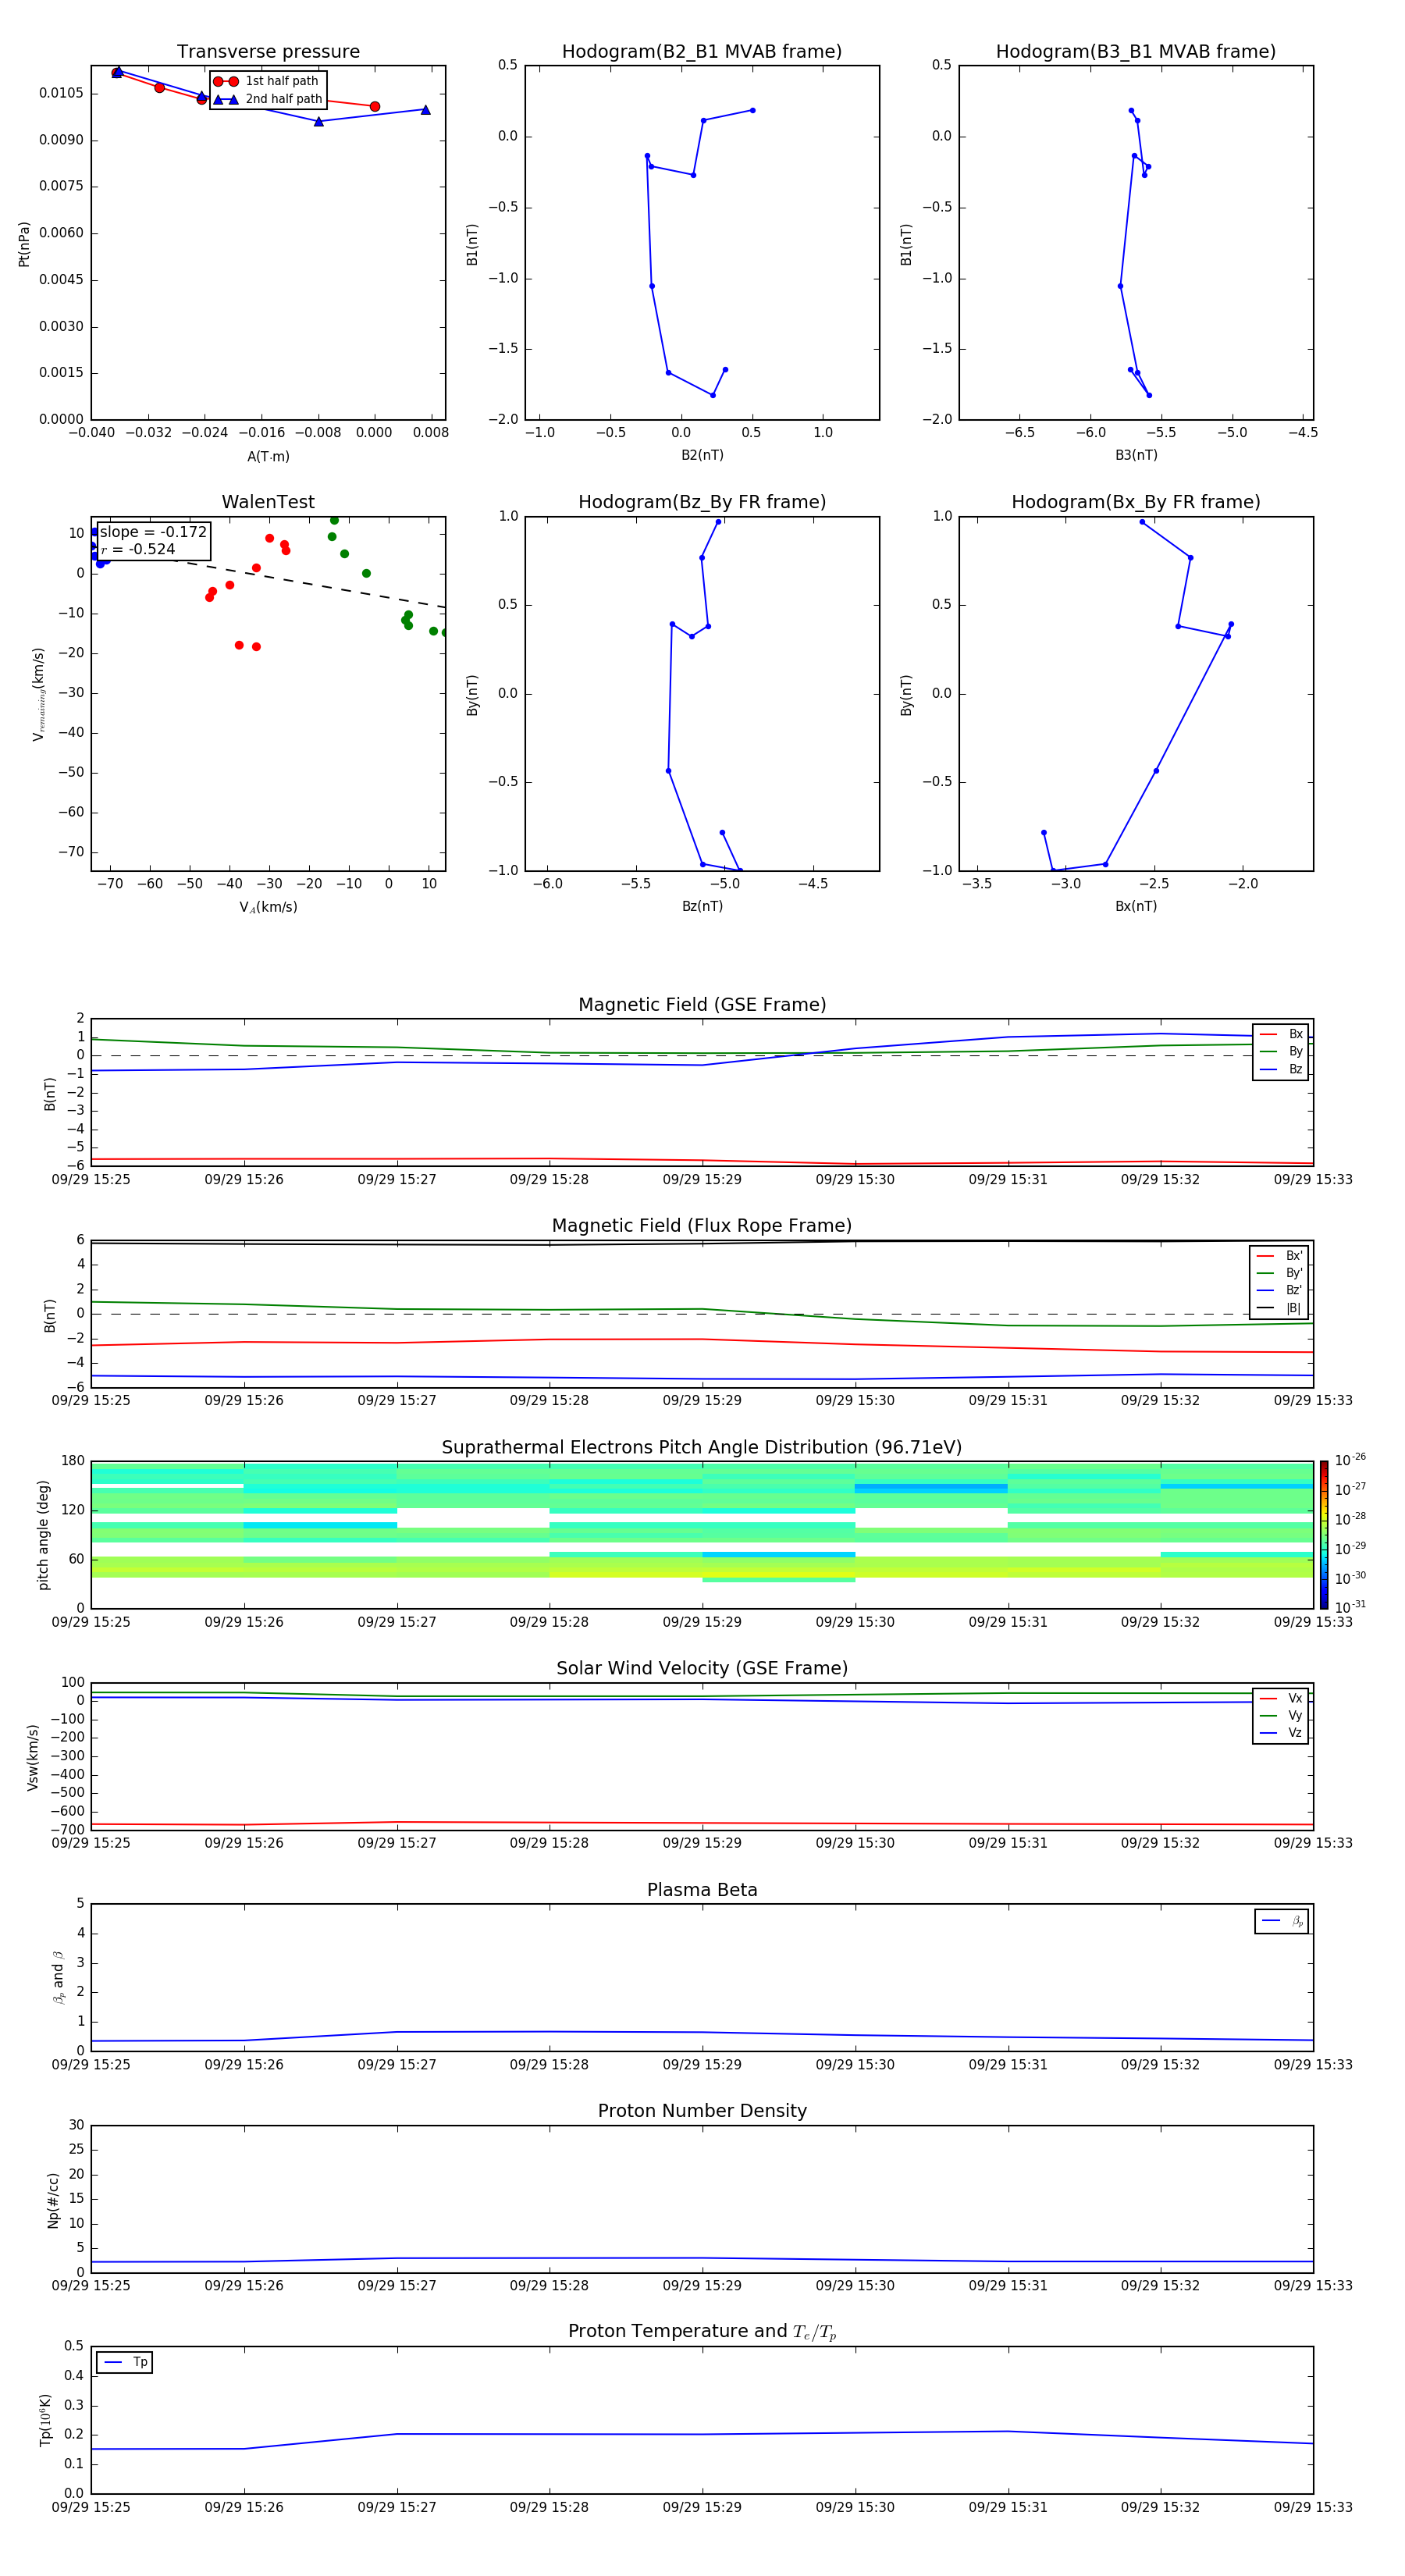Click the 'Transverse pressure' plot title
The image size is (1405, 2576).
(x=268, y=51)
